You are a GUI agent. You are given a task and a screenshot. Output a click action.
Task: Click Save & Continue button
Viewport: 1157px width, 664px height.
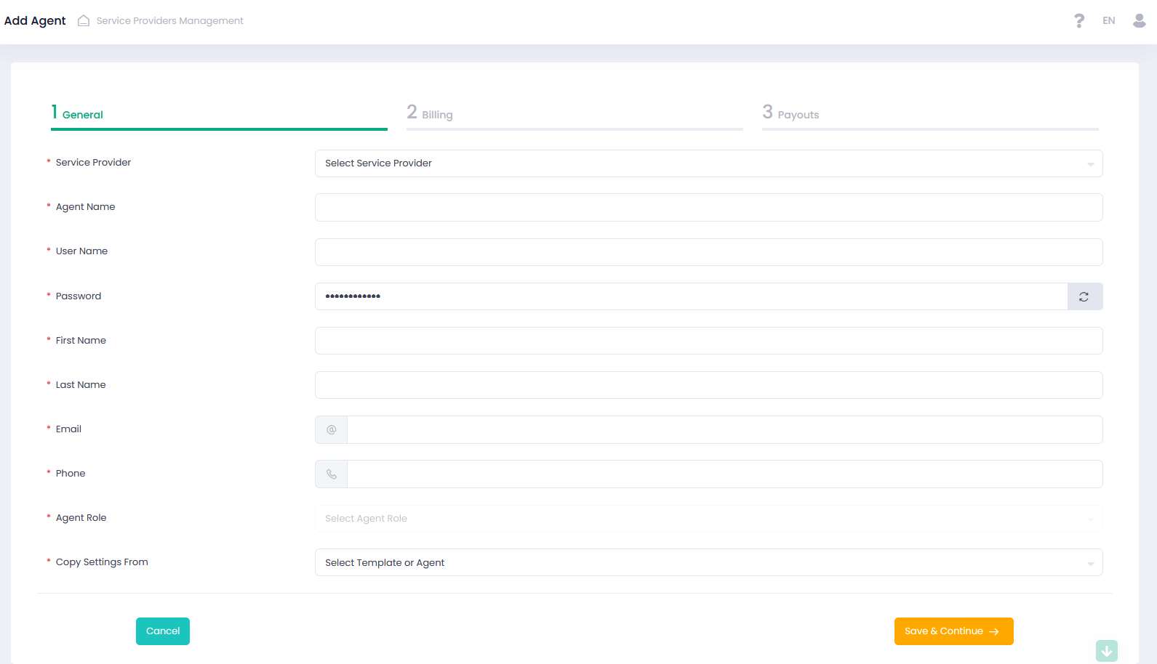click(x=953, y=631)
